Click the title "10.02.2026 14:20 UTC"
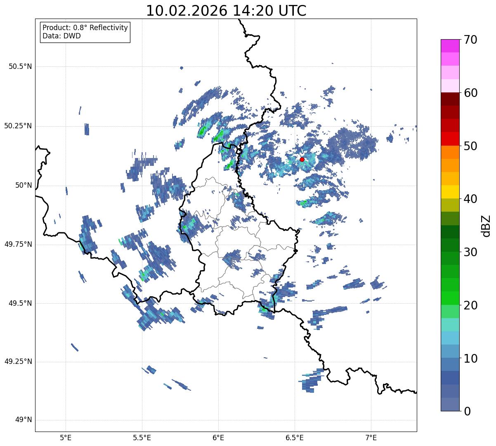The image size is (496, 446). click(226, 11)
